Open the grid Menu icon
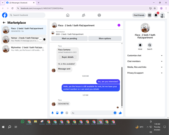Viewport: 169px width, 135px height. point(149,15)
